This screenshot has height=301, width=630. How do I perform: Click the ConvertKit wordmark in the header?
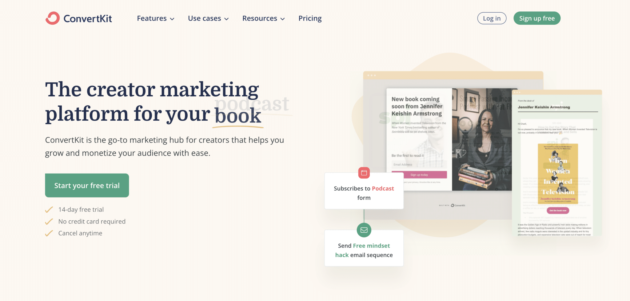click(88, 18)
